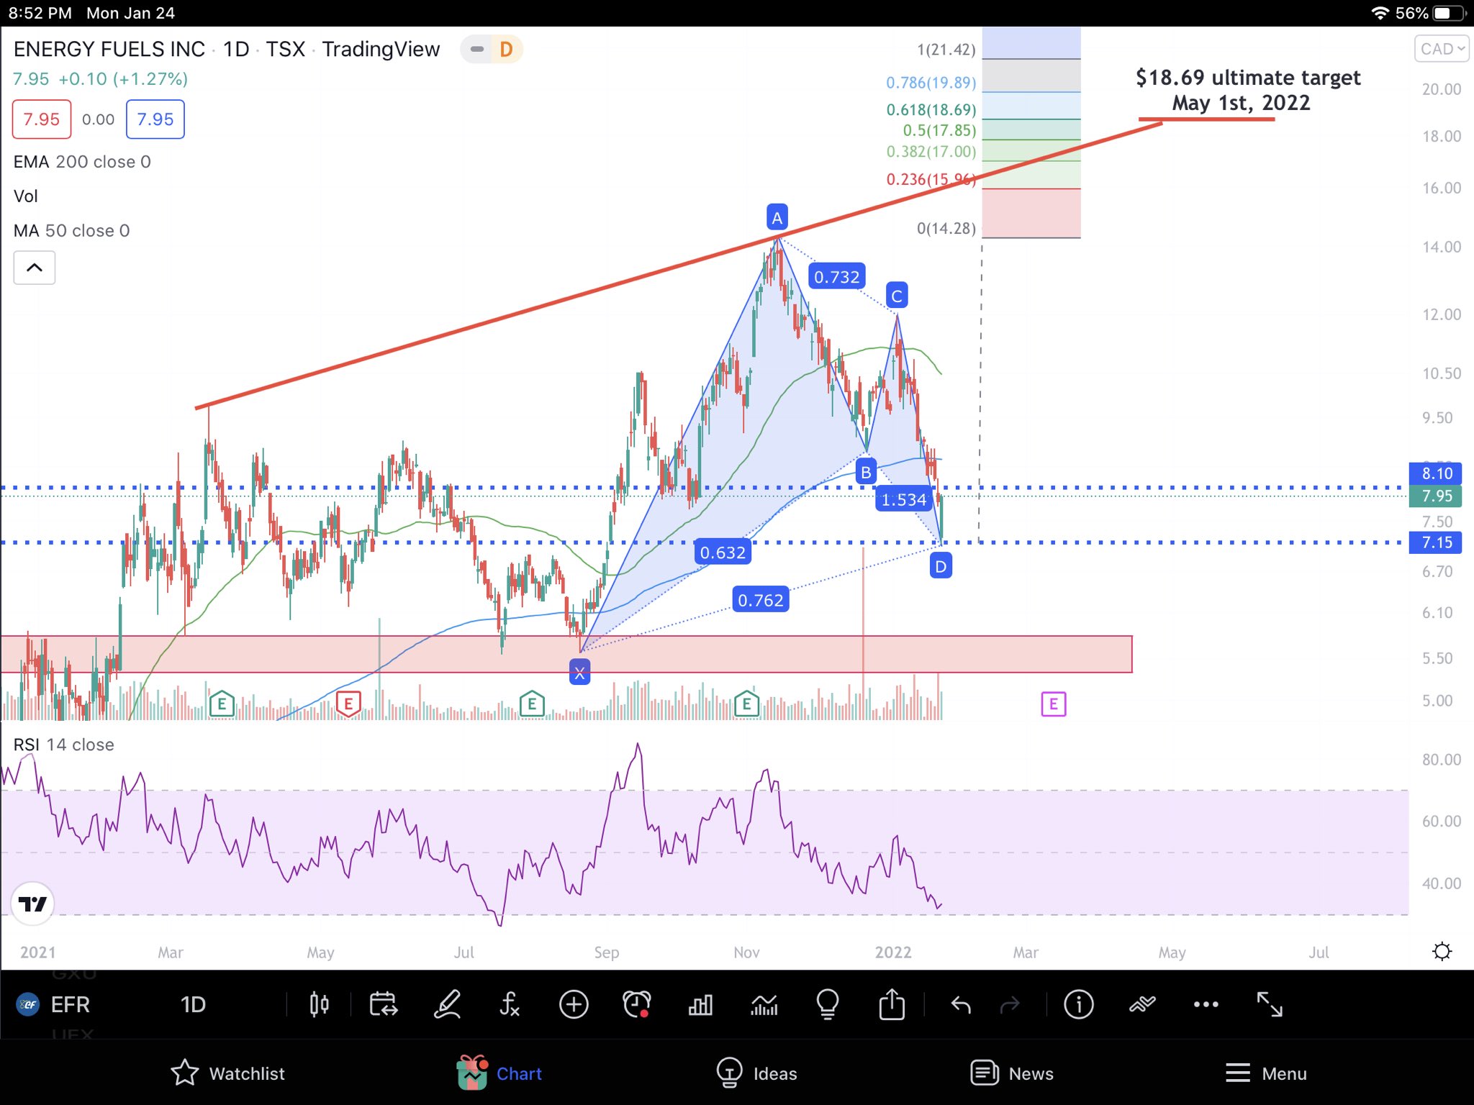This screenshot has width=1474, height=1105.
Task: Select the drawing pencil tool
Action: point(447,1004)
